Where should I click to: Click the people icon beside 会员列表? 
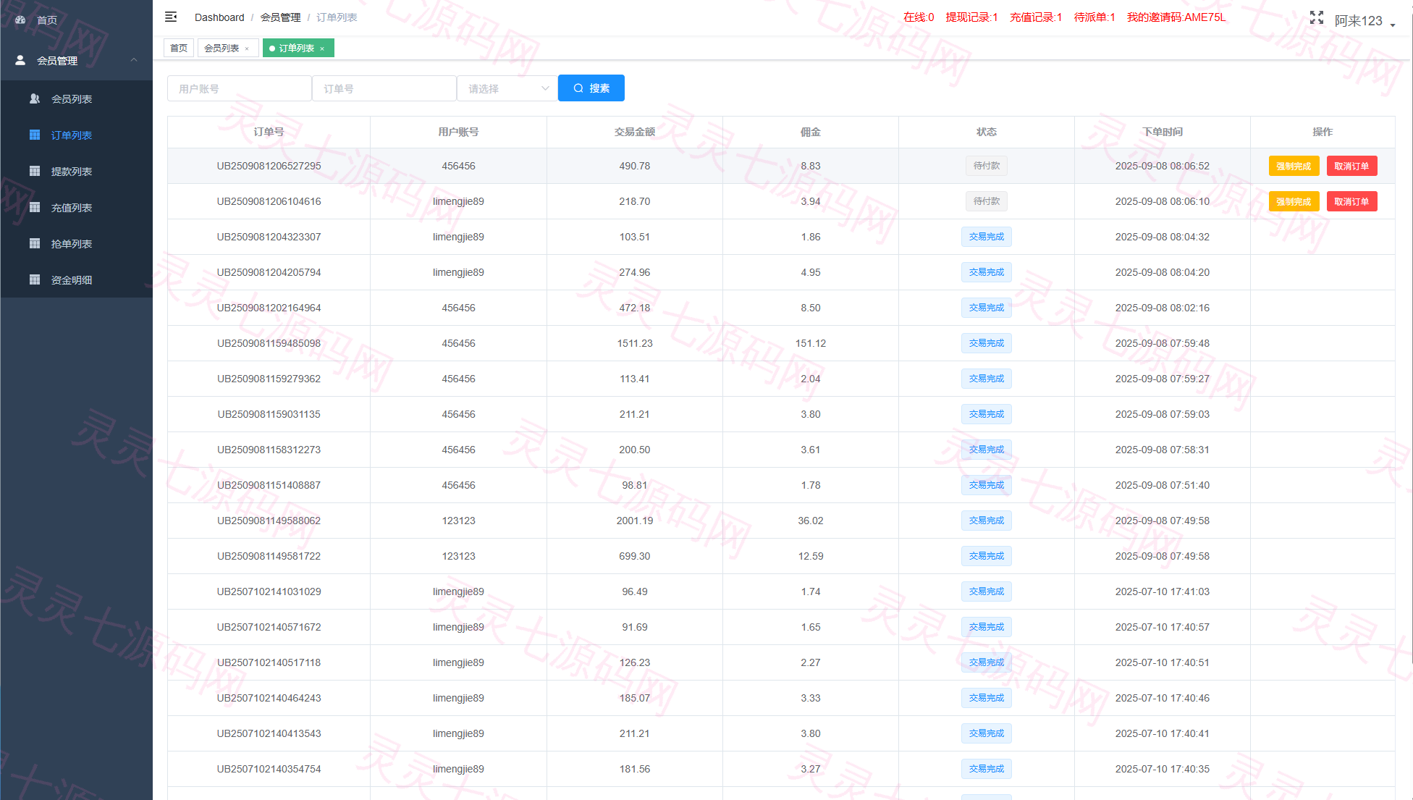[x=35, y=98]
